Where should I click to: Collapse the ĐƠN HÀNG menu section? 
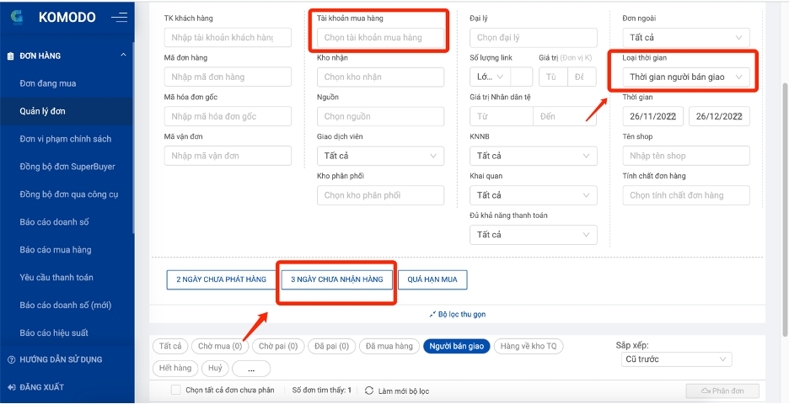pyautogui.click(x=123, y=56)
